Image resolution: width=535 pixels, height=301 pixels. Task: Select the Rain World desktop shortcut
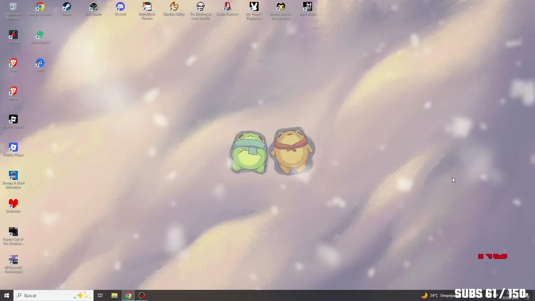point(308,9)
